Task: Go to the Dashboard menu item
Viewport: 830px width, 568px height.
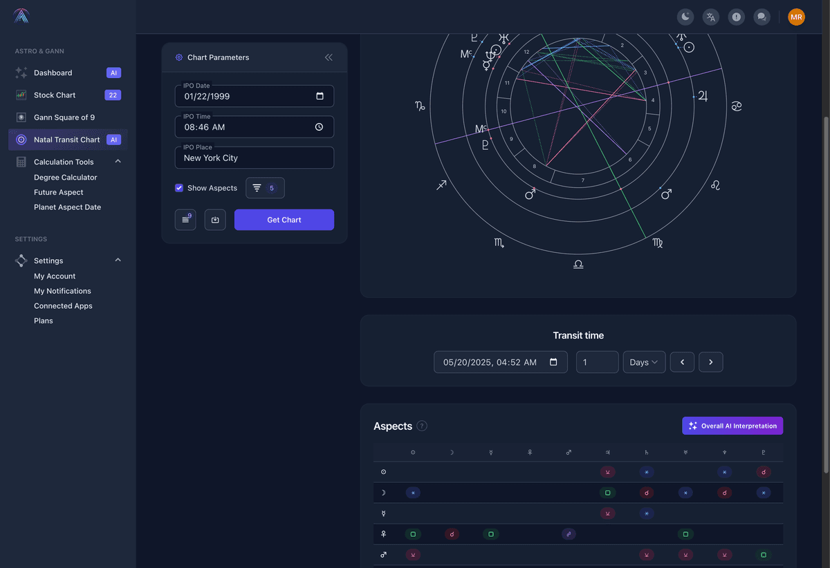Action: coord(53,72)
